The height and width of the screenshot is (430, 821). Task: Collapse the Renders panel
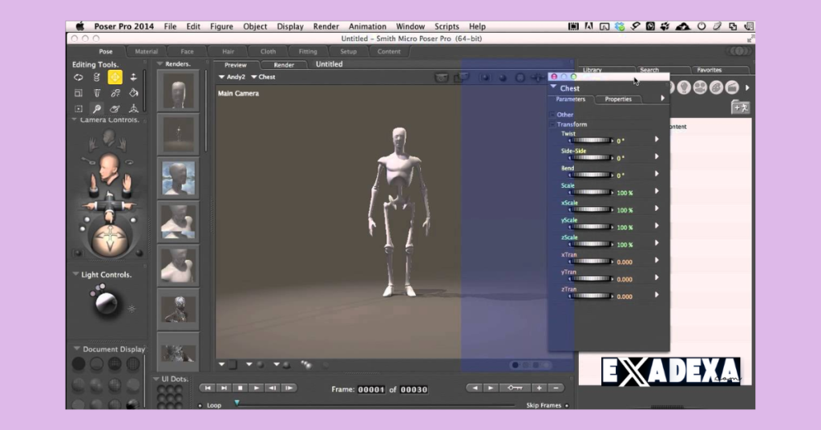pos(160,64)
